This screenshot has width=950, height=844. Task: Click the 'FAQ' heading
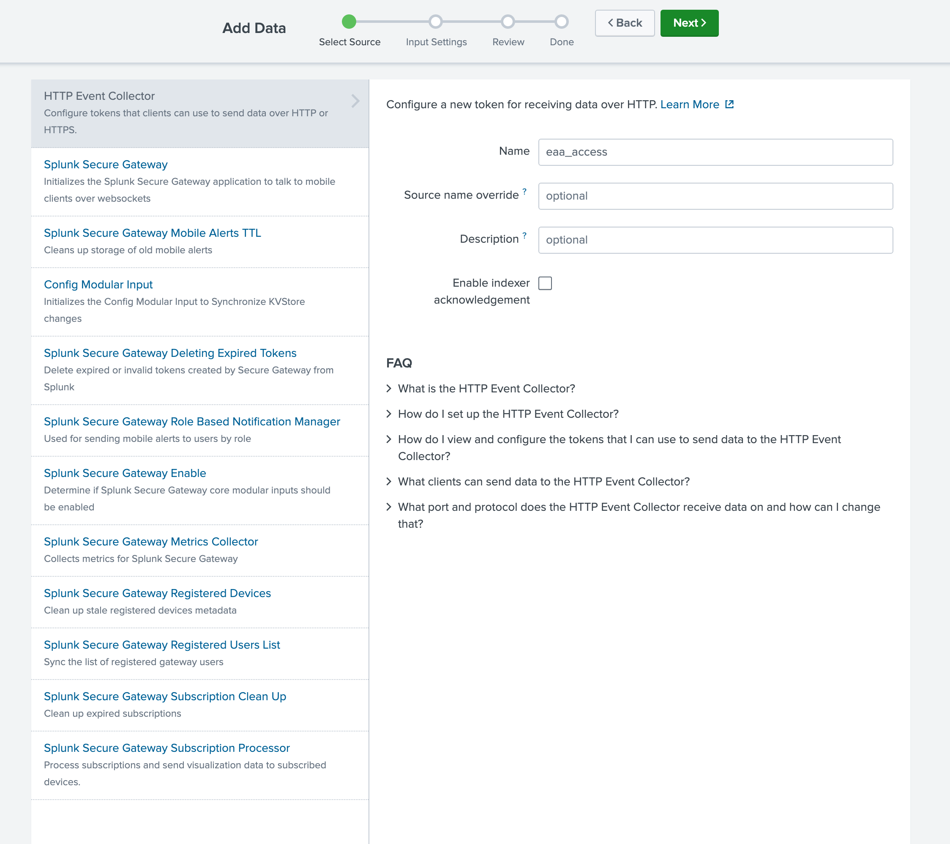pyautogui.click(x=399, y=363)
